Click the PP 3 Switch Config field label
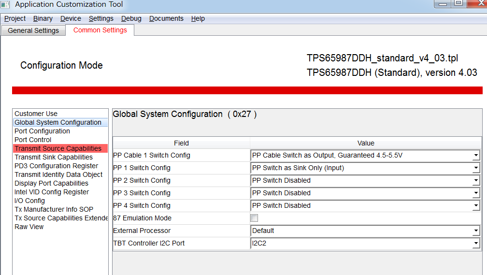Viewport: 487px width, 275px height. click(142, 193)
